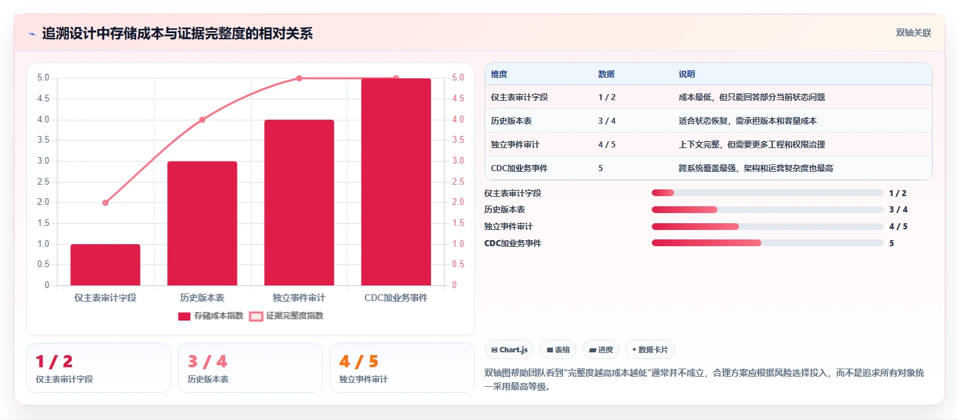The image size is (959, 420).
Task: Click the progress bar for 独立事件审计
Action: coord(767,227)
